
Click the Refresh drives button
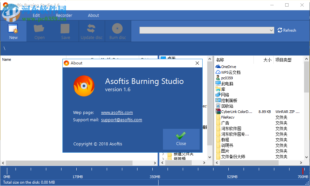[287, 30]
